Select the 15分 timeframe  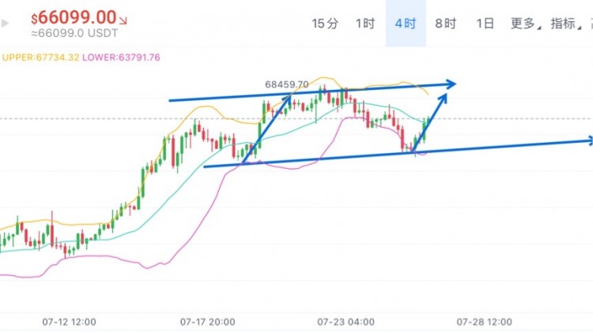(x=325, y=24)
